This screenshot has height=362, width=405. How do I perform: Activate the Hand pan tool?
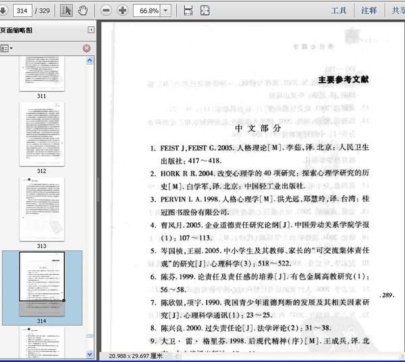(83, 10)
